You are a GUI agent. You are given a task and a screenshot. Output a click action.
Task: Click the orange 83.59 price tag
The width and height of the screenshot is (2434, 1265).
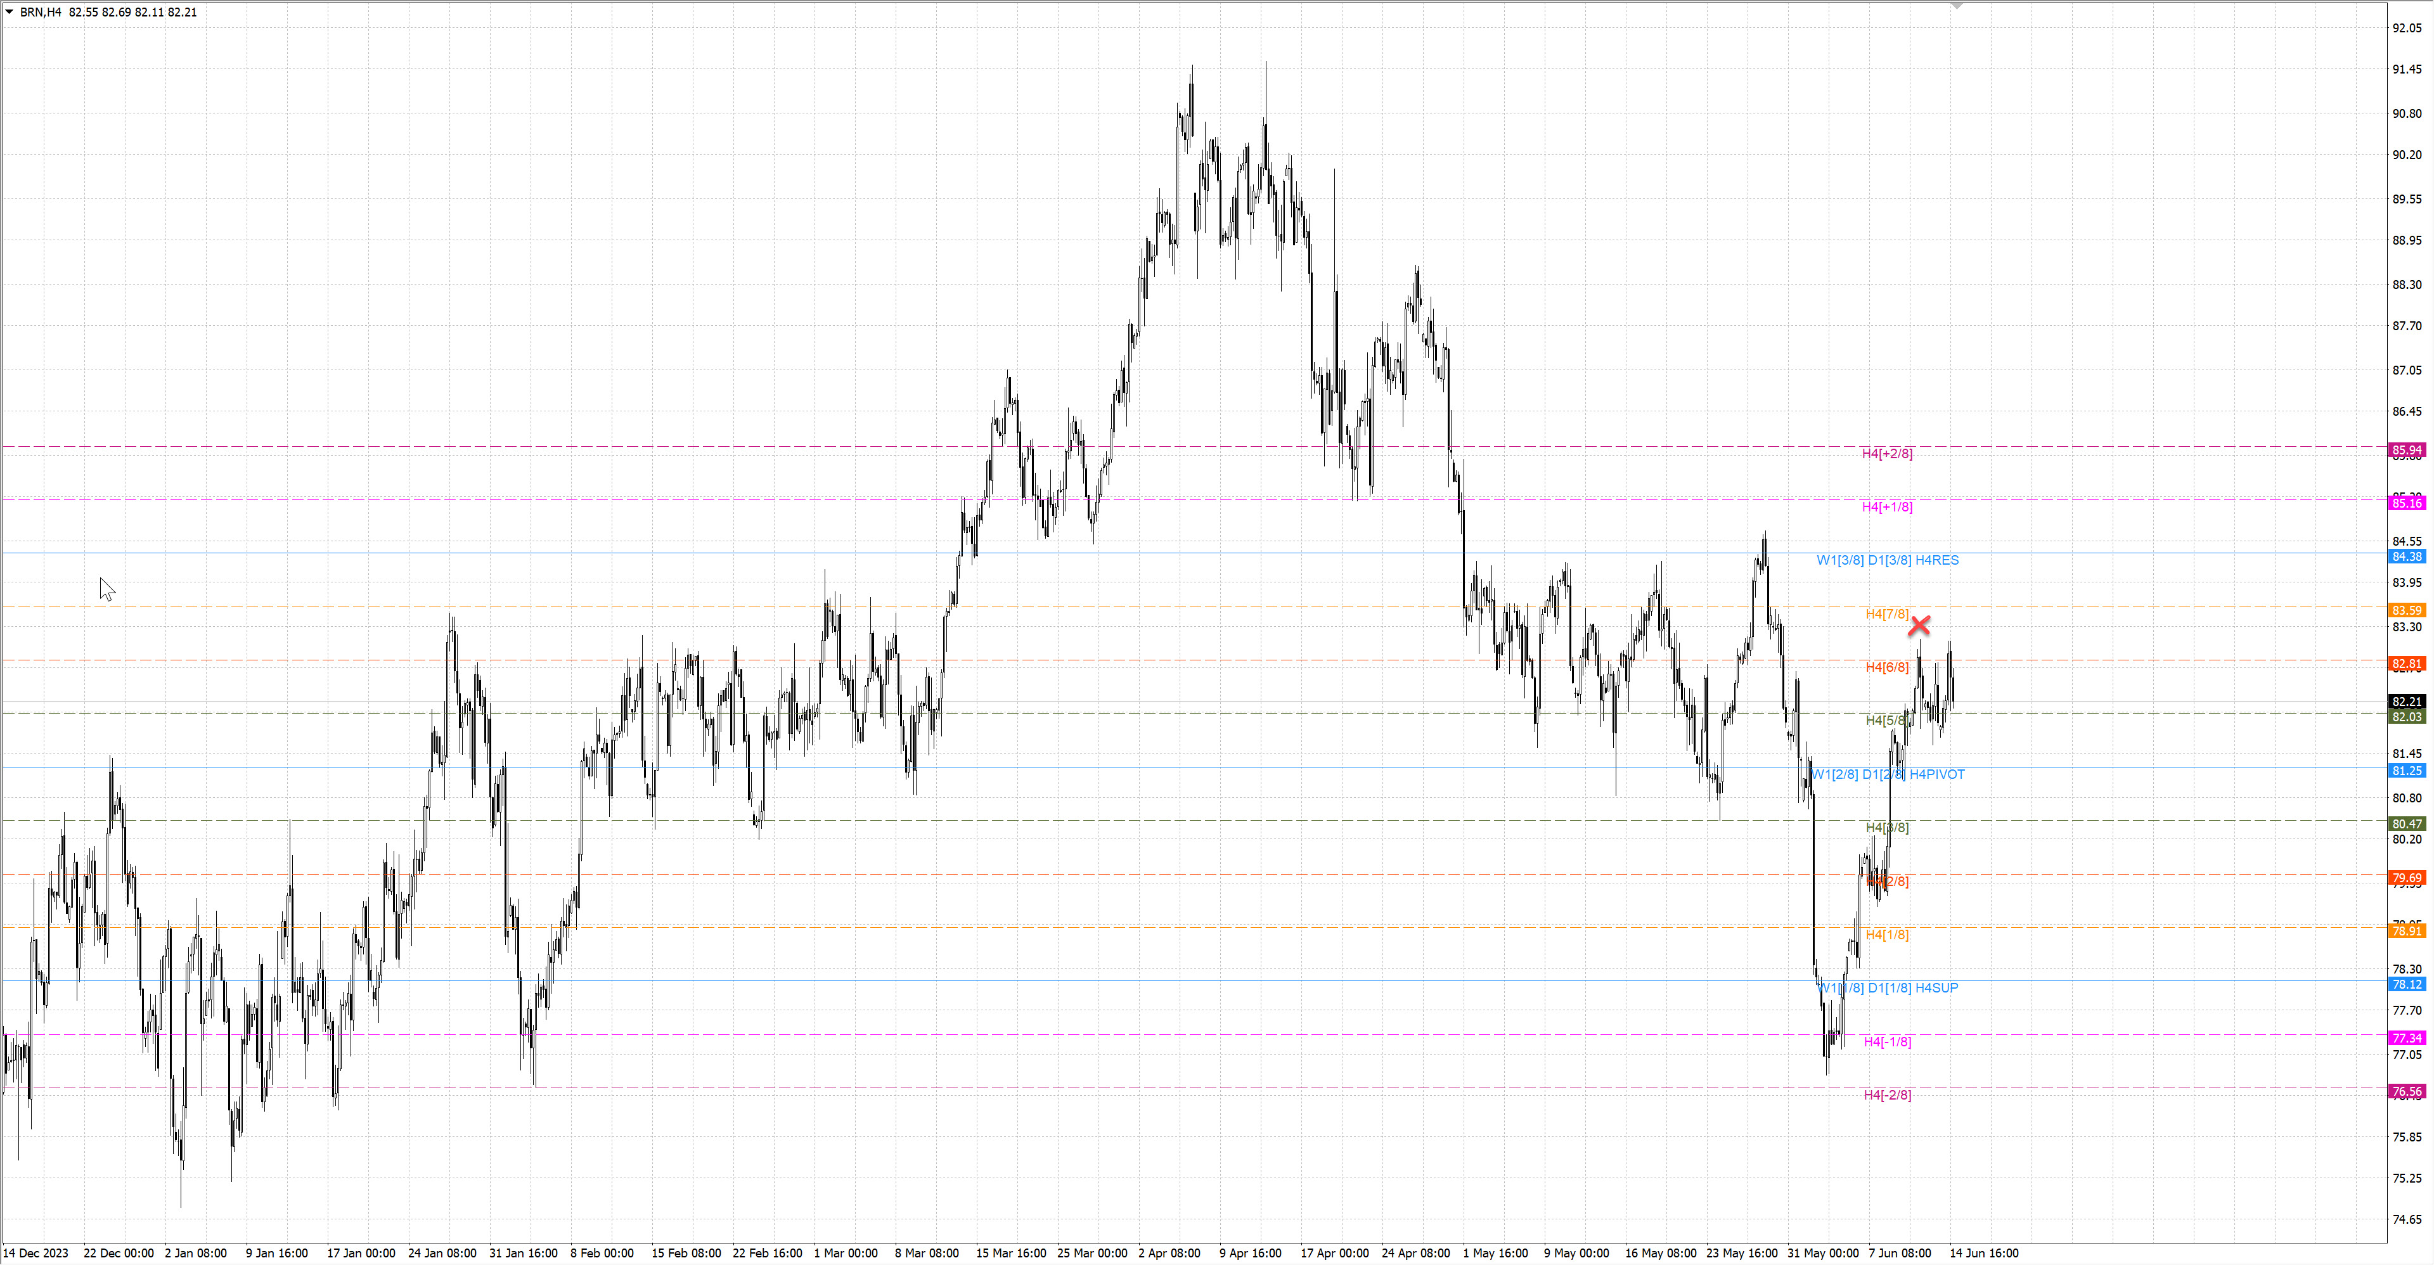tap(2407, 610)
